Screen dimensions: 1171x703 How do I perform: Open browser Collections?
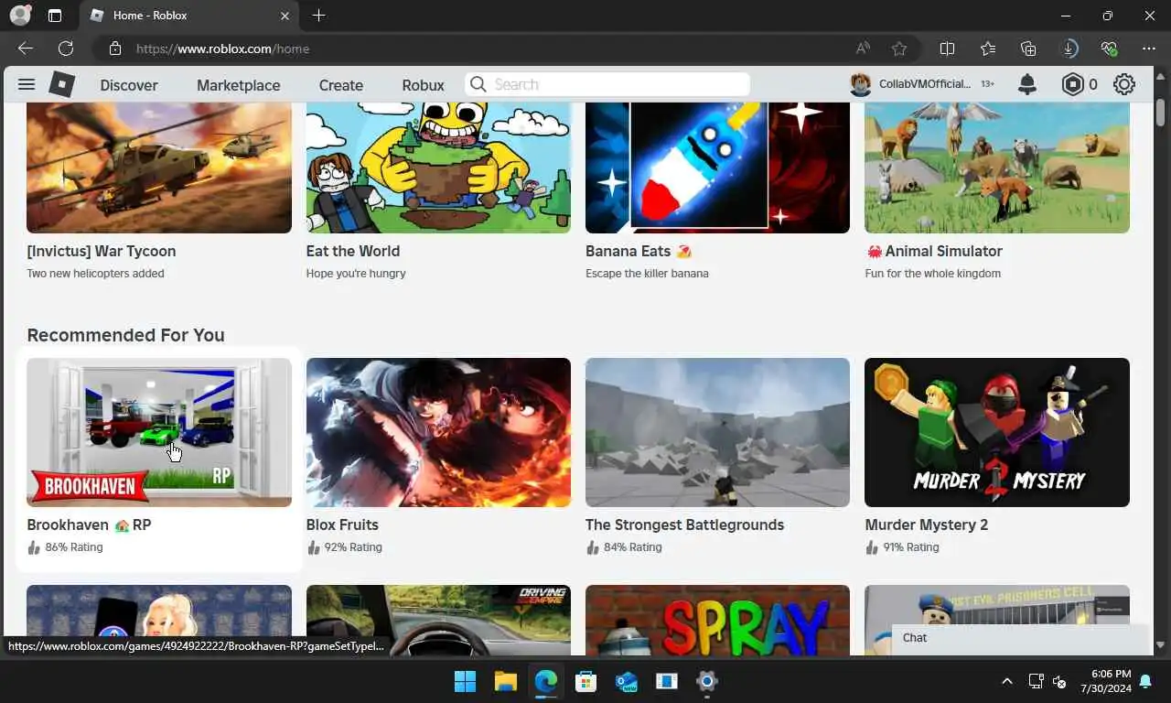pos(1028,49)
